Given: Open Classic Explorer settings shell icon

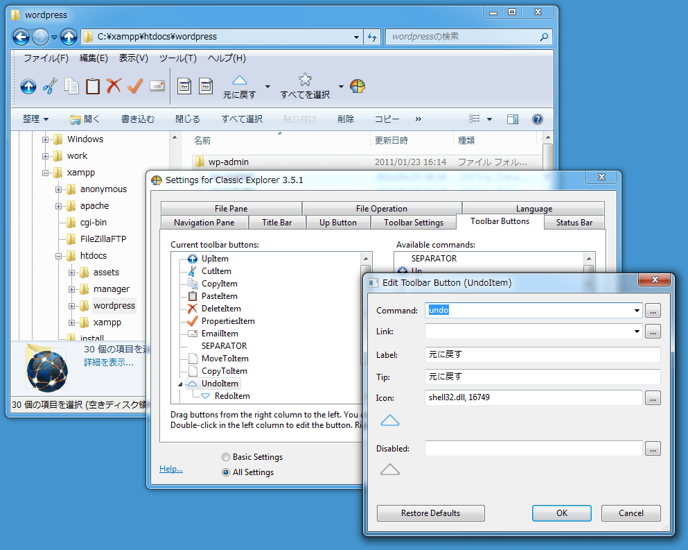Looking at the screenshot, I should coord(358,86).
